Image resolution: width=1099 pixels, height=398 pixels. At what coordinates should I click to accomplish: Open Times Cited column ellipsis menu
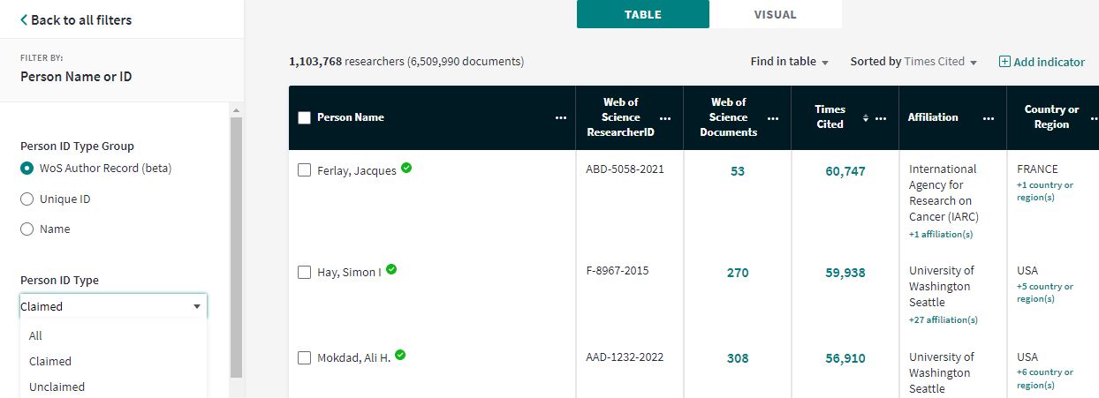(881, 117)
